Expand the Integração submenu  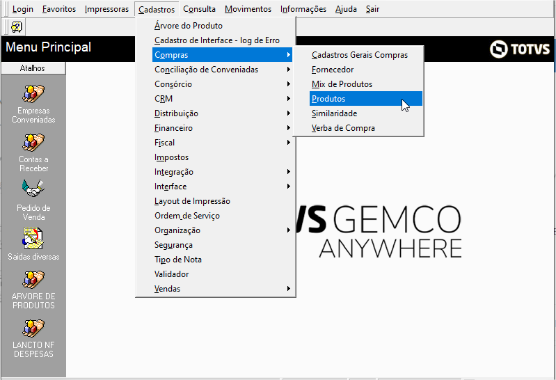click(222, 172)
